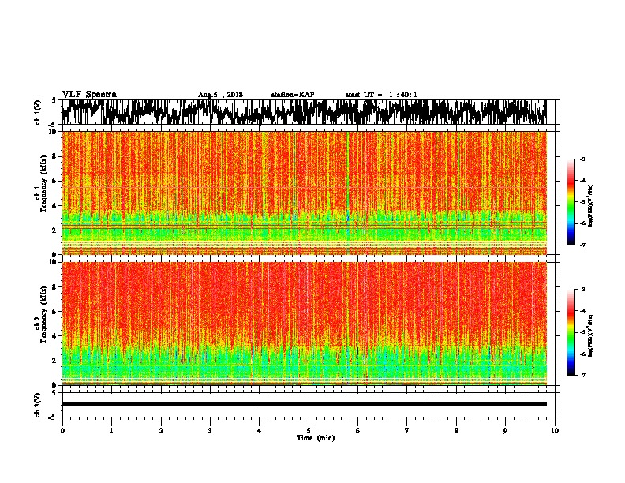Image resolution: width=625 pixels, height=483 pixels.
Task: Click the ch.2 spectrogram color scale bar
Action: click(571, 332)
